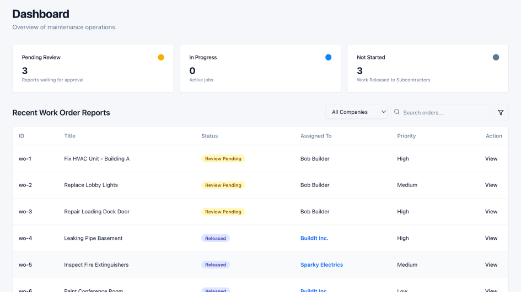Select the Pending Review summary card
This screenshot has width=521, height=292.
pyautogui.click(x=93, y=68)
